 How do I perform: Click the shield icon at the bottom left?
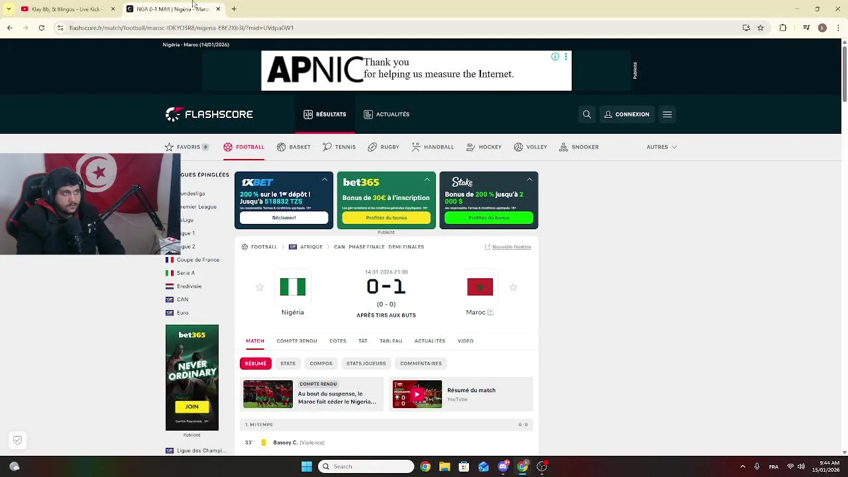click(18, 440)
